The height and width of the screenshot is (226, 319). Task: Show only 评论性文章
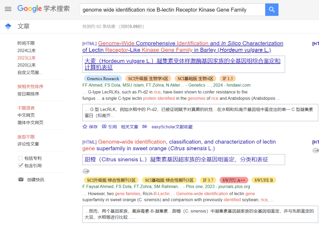point(28,144)
